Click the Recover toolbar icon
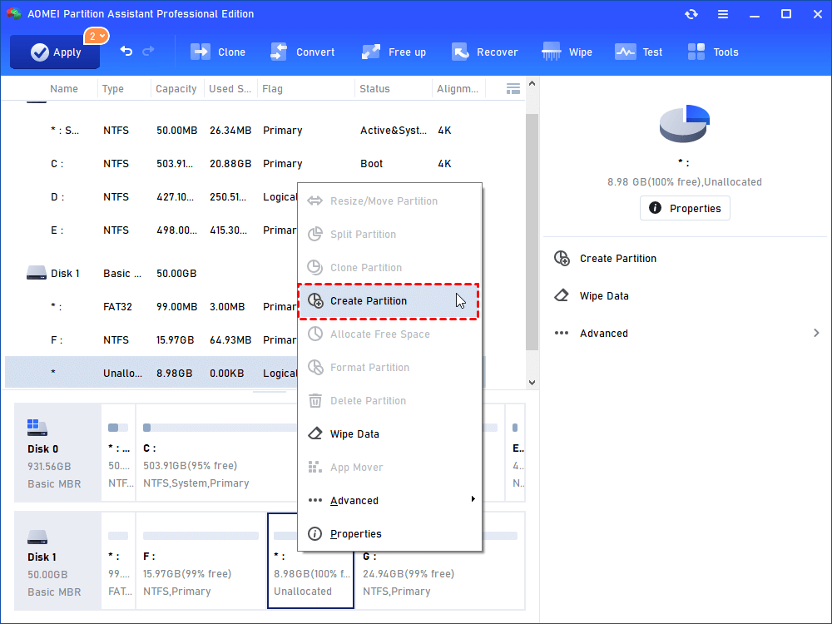832x624 pixels. click(460, 52)
